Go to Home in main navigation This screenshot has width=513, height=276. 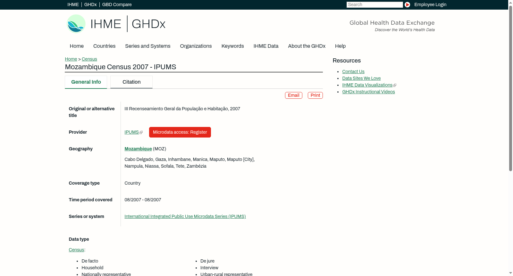pyautogui.click(x=77, y=46)
